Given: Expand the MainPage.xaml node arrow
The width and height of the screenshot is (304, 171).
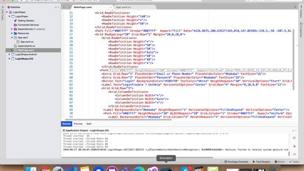Looking at the screenshot, I should point(12,50).
